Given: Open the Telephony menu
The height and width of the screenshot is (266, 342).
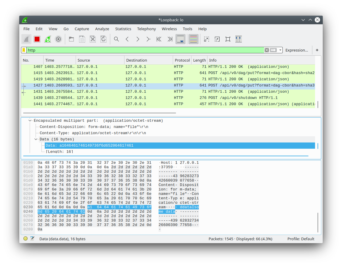Looking at the screenshot, I should [x=146, y=29].
